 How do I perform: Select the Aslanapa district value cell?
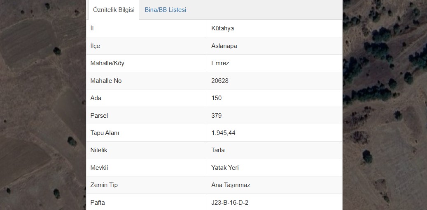coord(275,46)
